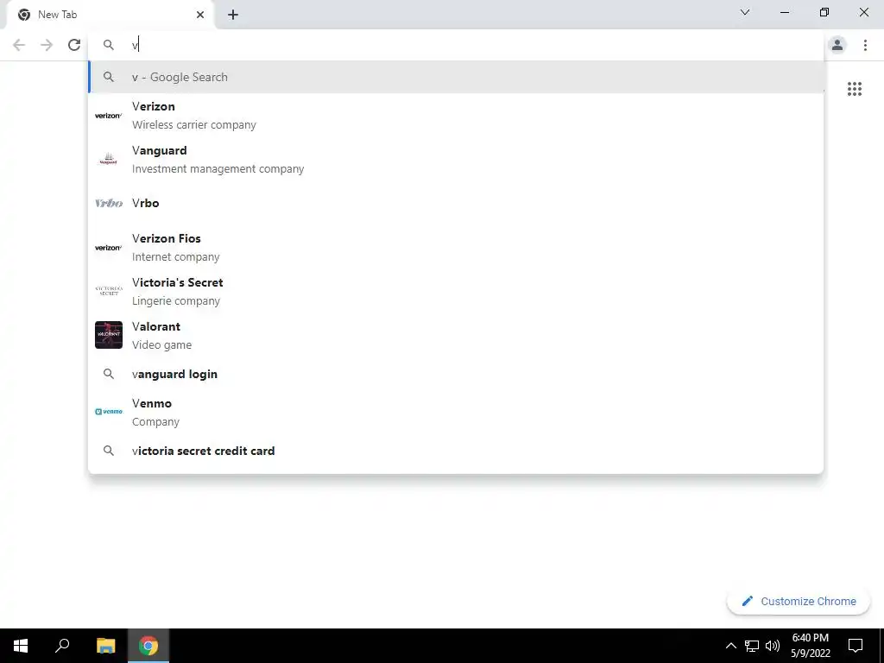The image size is (884, 663).
Task: Select the Vrbo suggestion
Action: click(x=456, y=203)
